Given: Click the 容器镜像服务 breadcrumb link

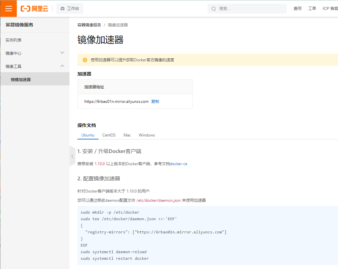Looking at the screenshot, I should coord(89,25).
